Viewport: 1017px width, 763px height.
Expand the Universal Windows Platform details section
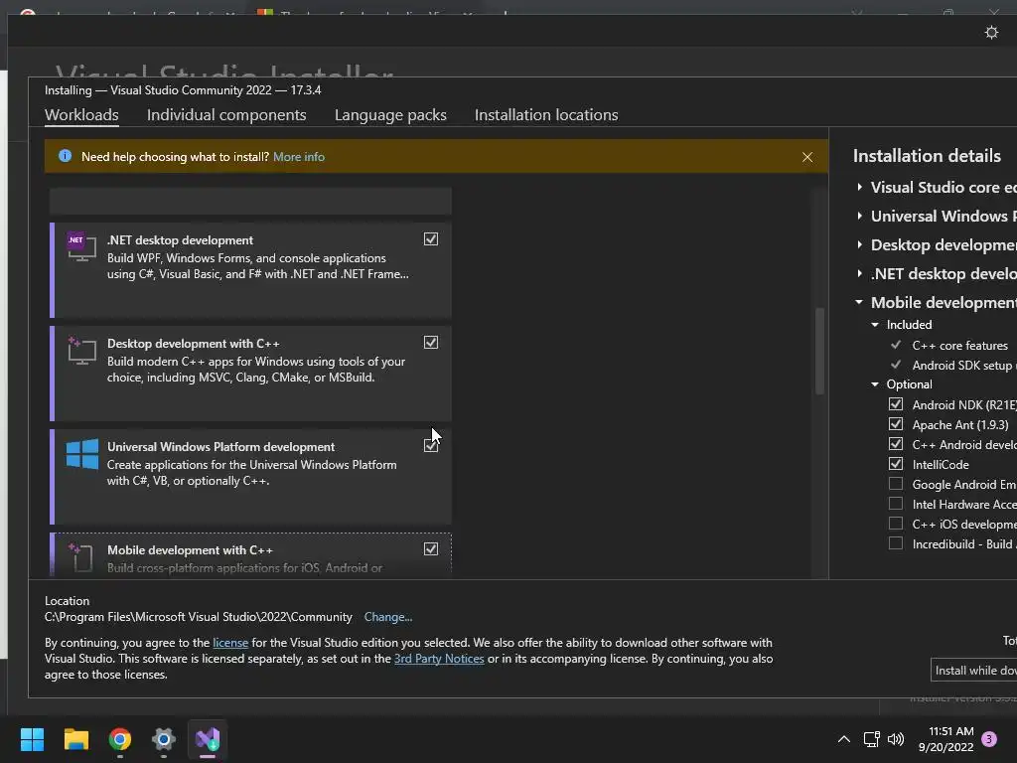(859, 216)
